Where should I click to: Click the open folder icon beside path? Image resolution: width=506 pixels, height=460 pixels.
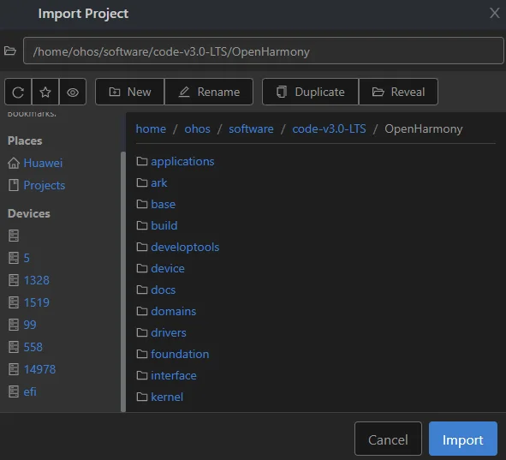click(x=10, y=51)
